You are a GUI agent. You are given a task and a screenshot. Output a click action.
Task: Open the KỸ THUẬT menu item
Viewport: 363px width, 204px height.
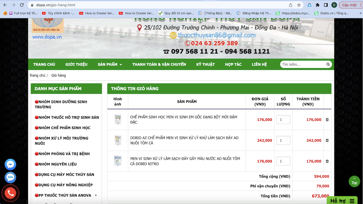(205, 64)
